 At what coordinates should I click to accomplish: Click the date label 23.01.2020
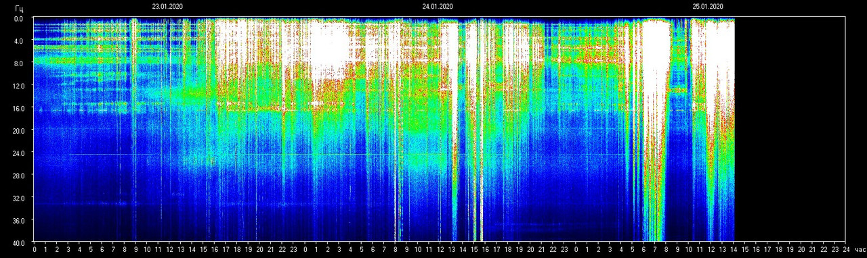coord(167,6)
